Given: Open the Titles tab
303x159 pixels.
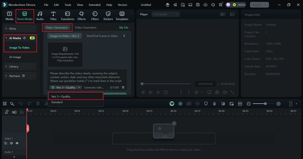Looking at the screenshot, I should pos(53,16).
